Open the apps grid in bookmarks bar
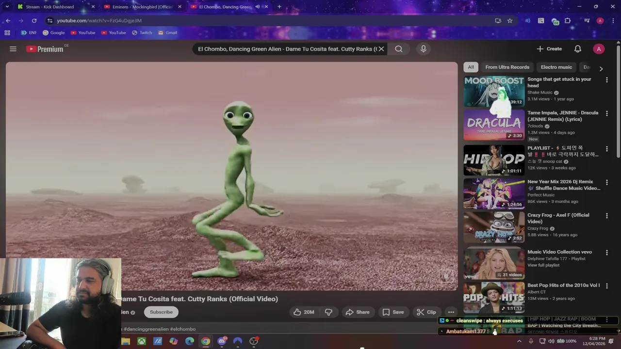Viewport: 621px width, 349px height. tap(7, 33)
